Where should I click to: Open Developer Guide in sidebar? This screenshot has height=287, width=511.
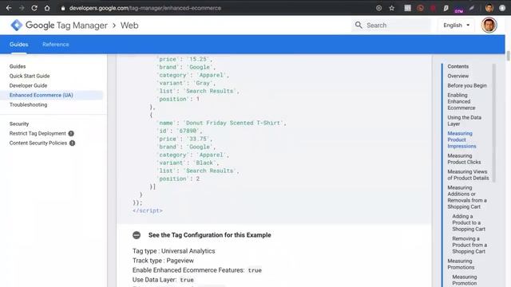29,85
